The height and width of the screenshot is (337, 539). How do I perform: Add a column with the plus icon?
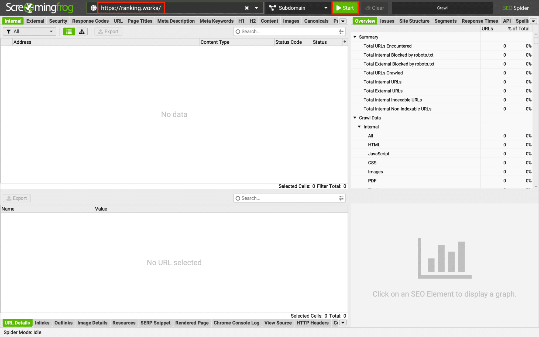(x=345, y=42)
